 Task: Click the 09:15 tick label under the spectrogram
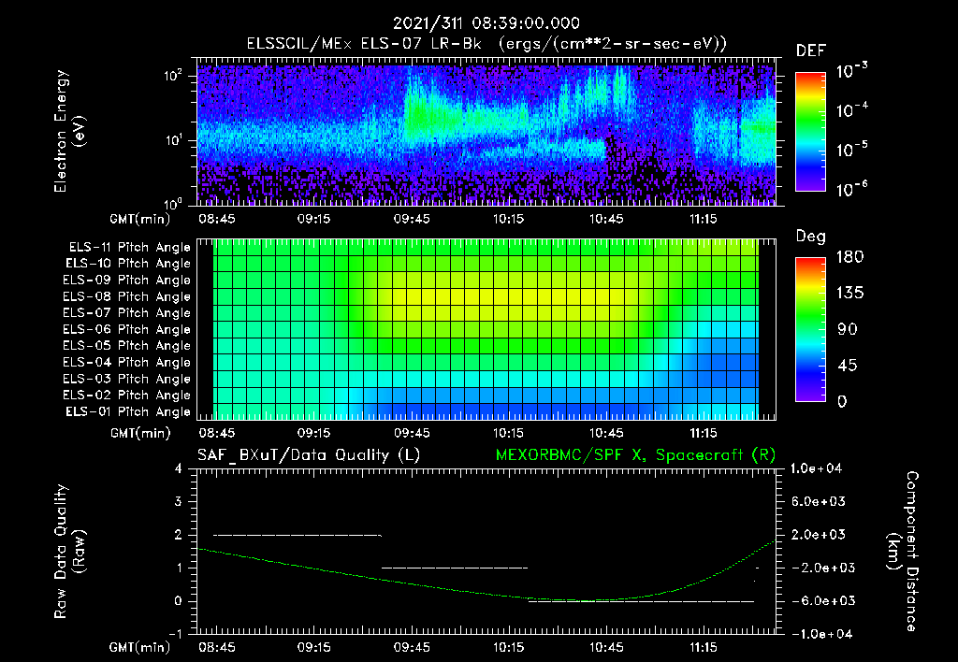click(x=314, y=219)
